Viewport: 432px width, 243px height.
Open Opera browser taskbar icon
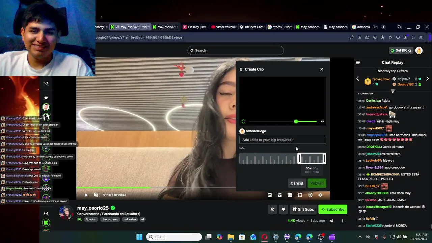point(265,237)
